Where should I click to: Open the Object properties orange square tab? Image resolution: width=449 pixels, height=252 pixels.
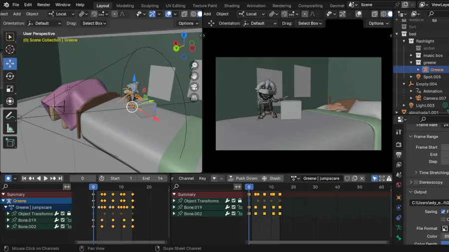point(399,197)
